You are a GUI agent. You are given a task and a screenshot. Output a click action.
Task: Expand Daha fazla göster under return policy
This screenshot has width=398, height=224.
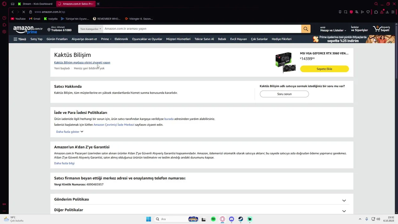pos(70,132)
